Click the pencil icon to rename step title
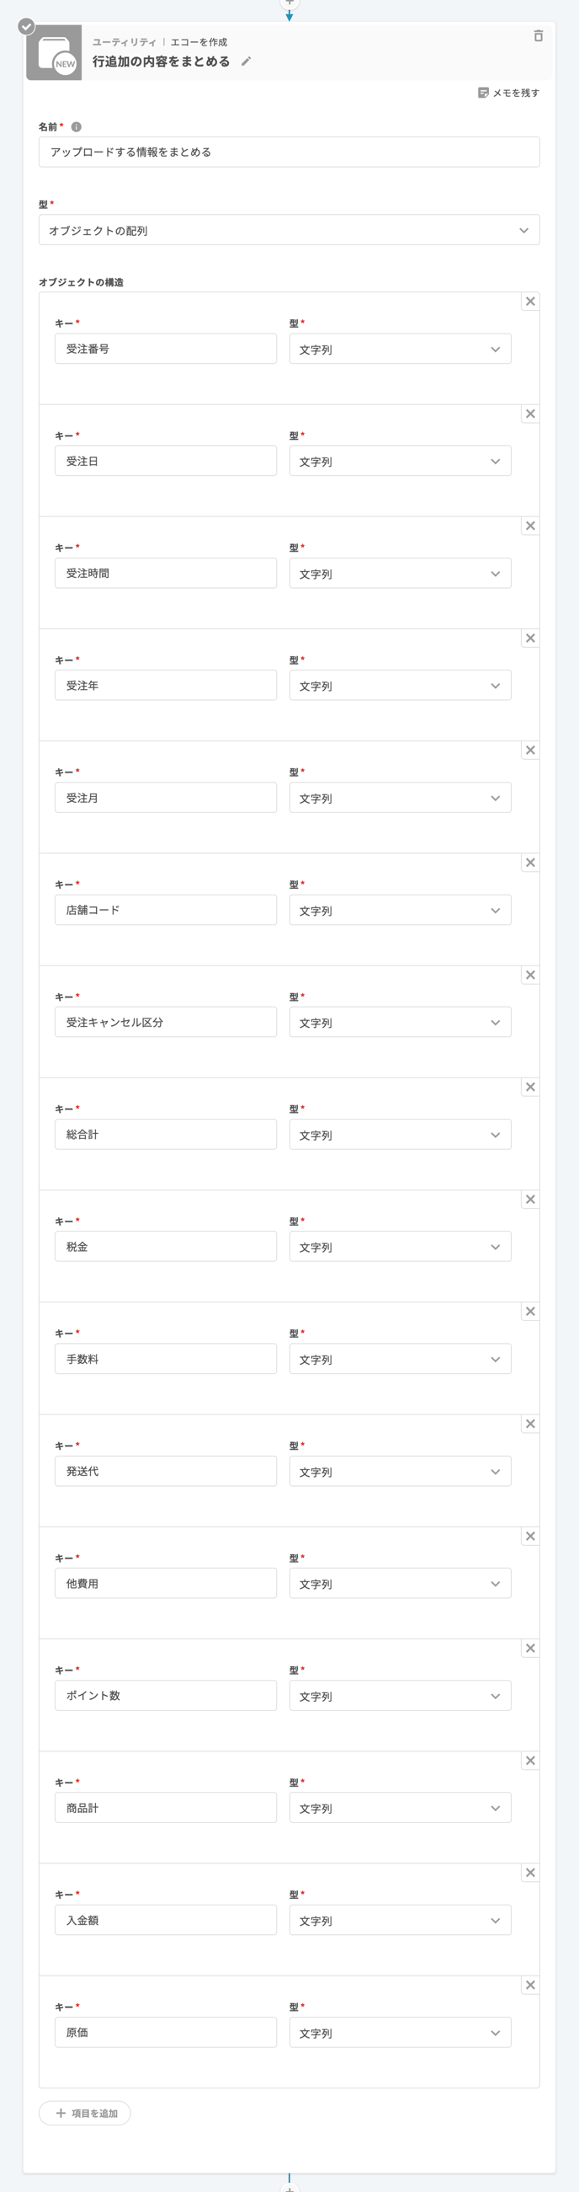The width and height of the screenshot is (579, 2192). (246, 61)
